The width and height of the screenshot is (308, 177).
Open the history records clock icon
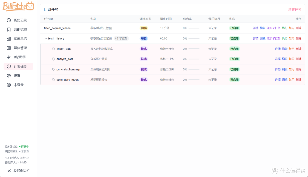[9, 20]
